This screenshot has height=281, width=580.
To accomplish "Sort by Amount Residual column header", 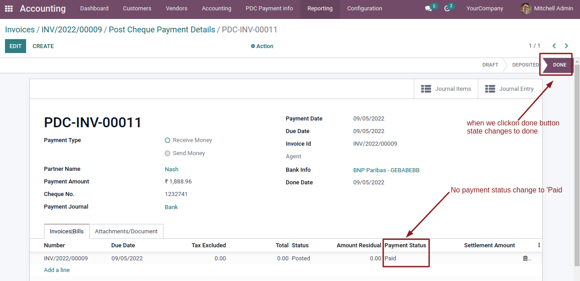I will pos(359,245).
